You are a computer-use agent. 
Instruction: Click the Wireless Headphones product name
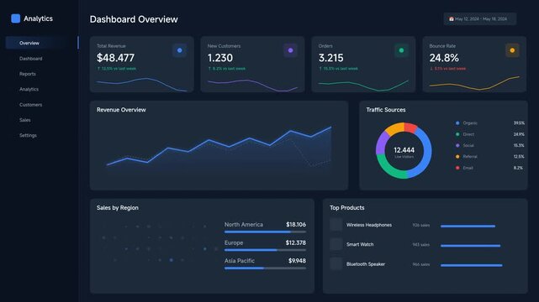pyautogui.click(x=369, y=225)
